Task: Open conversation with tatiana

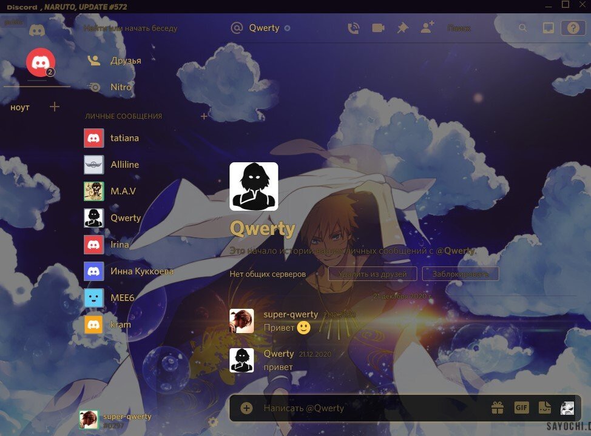Action: pyautogui.click(x=146, y=138)
